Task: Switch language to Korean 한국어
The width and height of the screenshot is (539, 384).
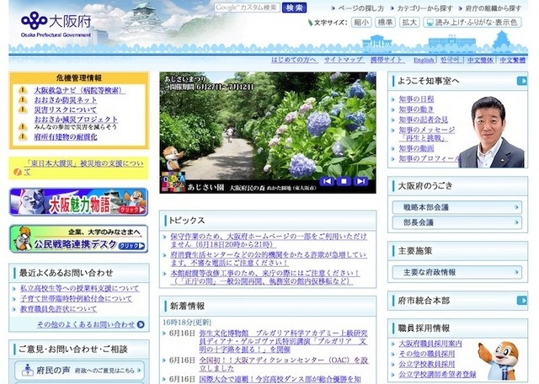Action: (450, 60)
